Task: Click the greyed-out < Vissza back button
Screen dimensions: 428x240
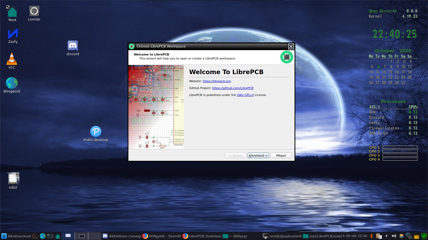Action: pyautogui.click(x=236, y=155)
